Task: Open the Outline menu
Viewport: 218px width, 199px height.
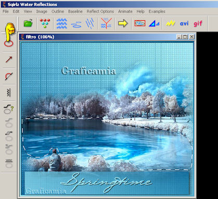Action: 58,11
